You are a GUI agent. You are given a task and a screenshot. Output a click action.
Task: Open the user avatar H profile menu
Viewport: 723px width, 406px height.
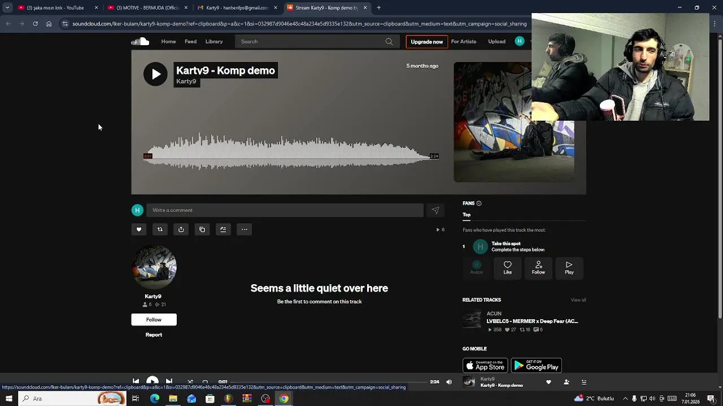520,41
